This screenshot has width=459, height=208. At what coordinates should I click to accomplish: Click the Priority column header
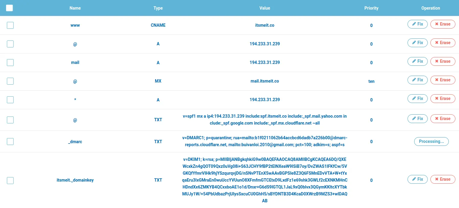(371, 8)
